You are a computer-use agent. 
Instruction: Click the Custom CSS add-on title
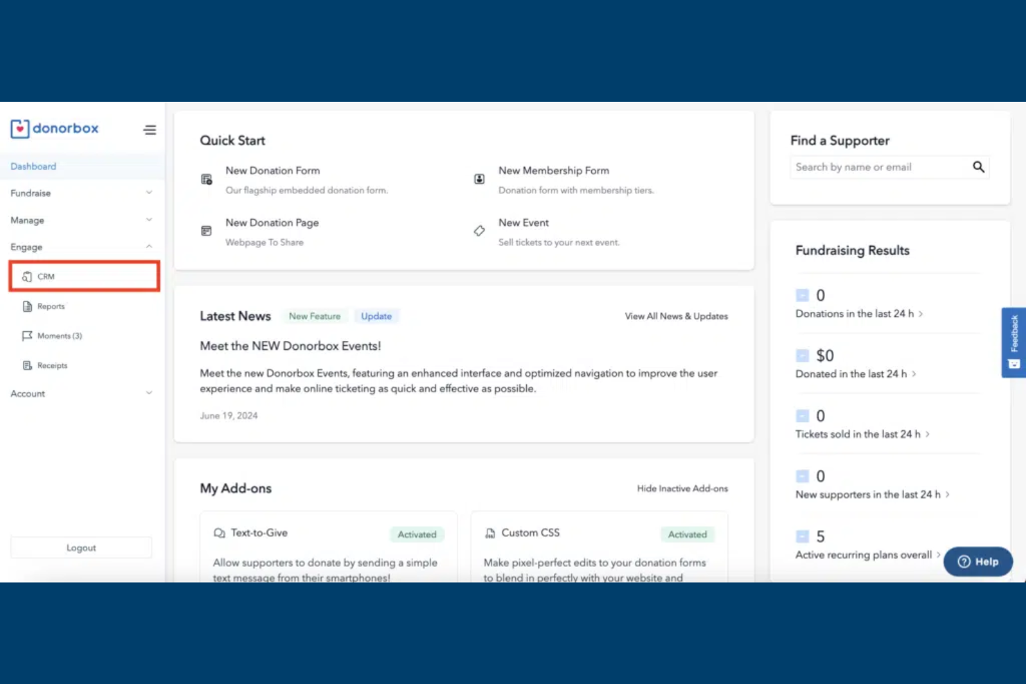point(530,533)
